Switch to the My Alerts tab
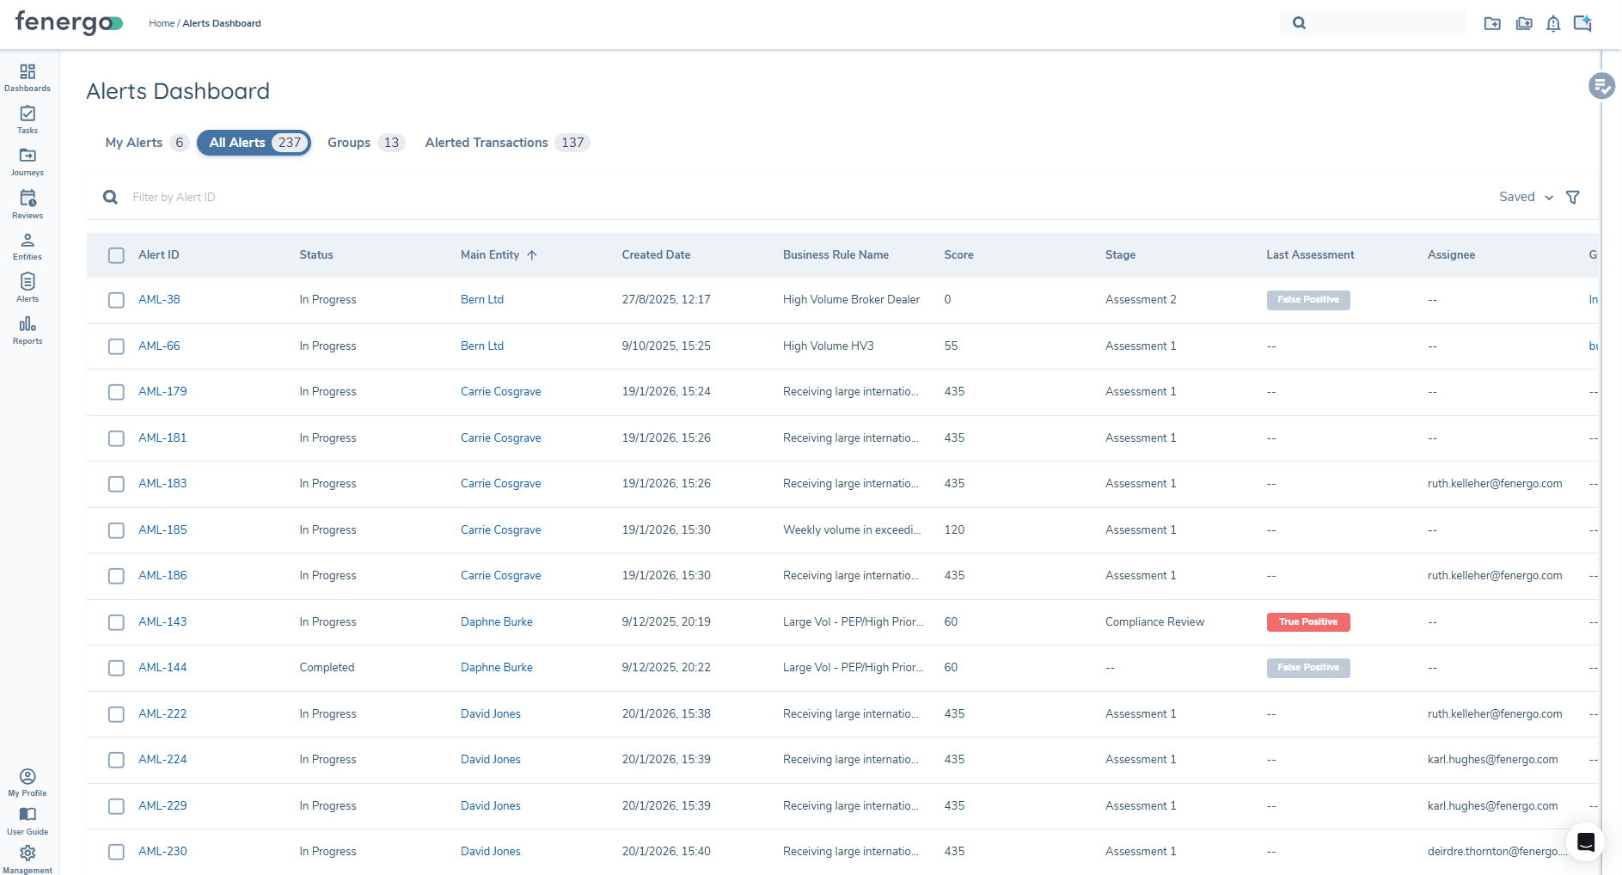The height and width of the screenshot is (875, 1622). click(x=133, y=143)
